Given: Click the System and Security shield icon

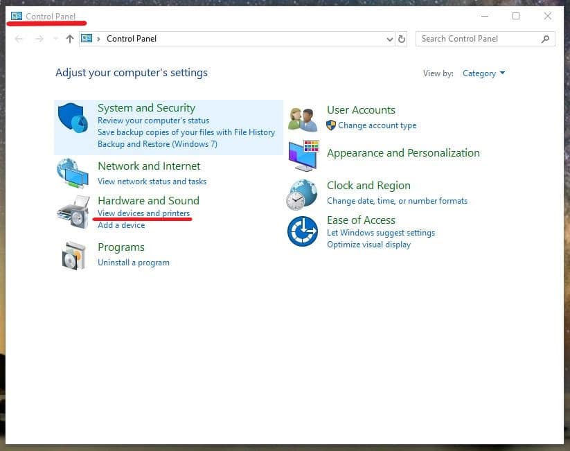Looking at the screenshot, I should coord(73,118).
